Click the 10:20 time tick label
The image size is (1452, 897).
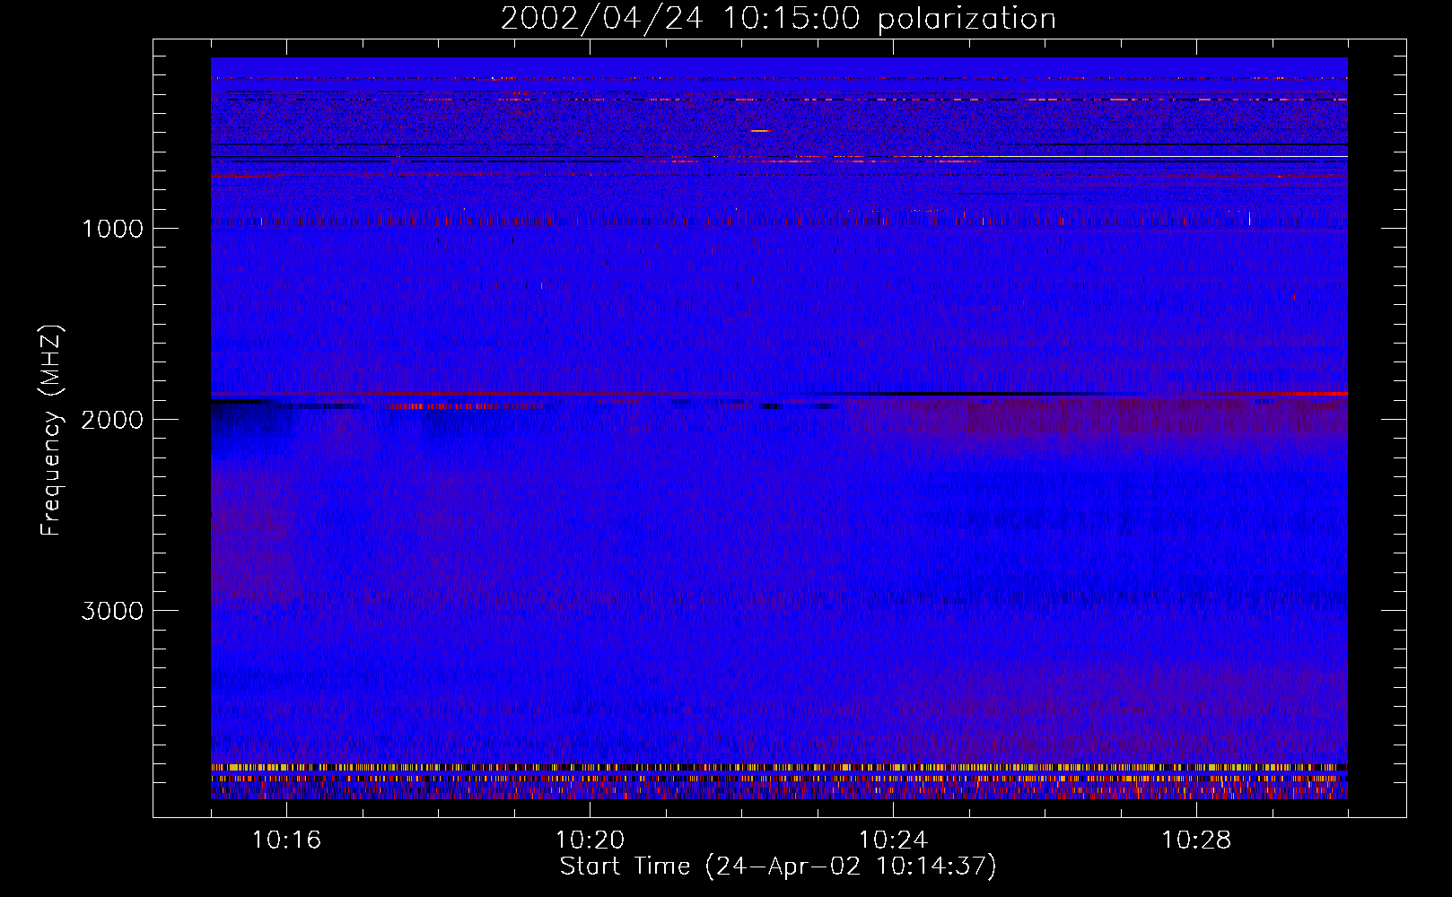click(590, 840)
